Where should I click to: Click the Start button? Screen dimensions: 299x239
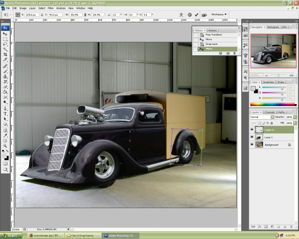click(x=10, y=236)
